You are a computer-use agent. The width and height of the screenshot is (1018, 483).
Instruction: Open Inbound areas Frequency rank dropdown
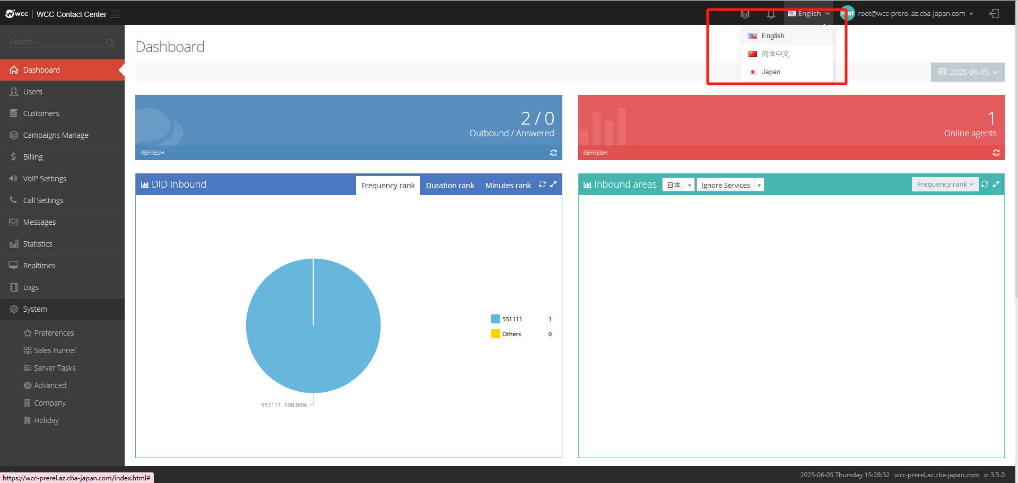(945, 185)
